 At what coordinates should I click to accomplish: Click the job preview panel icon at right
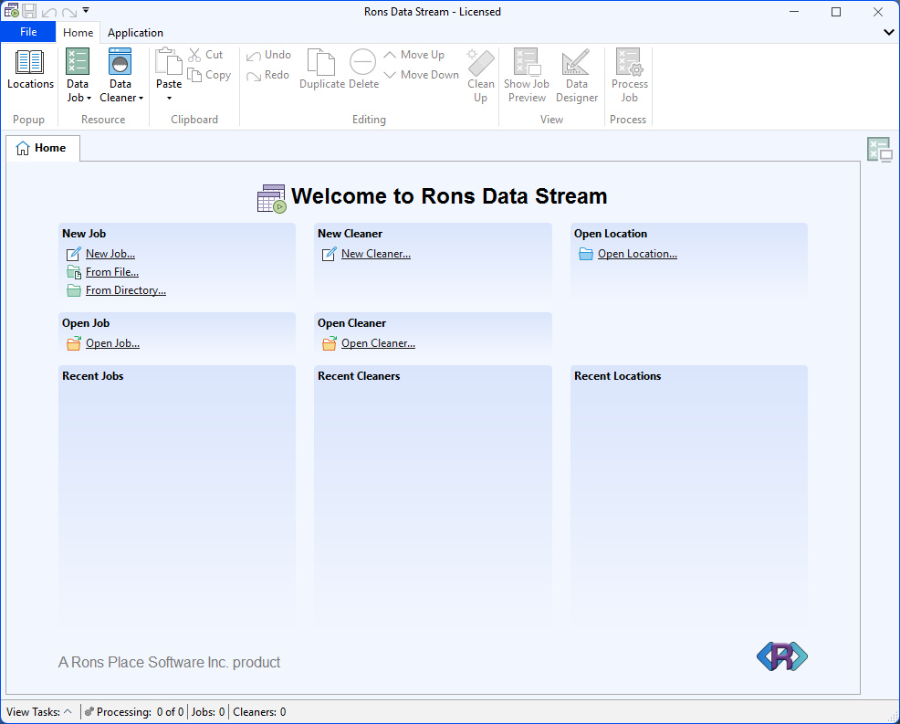pos(879,150)
